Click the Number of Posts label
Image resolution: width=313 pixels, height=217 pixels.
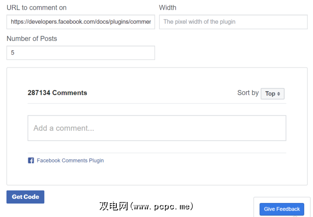click(x=32, y=39)
